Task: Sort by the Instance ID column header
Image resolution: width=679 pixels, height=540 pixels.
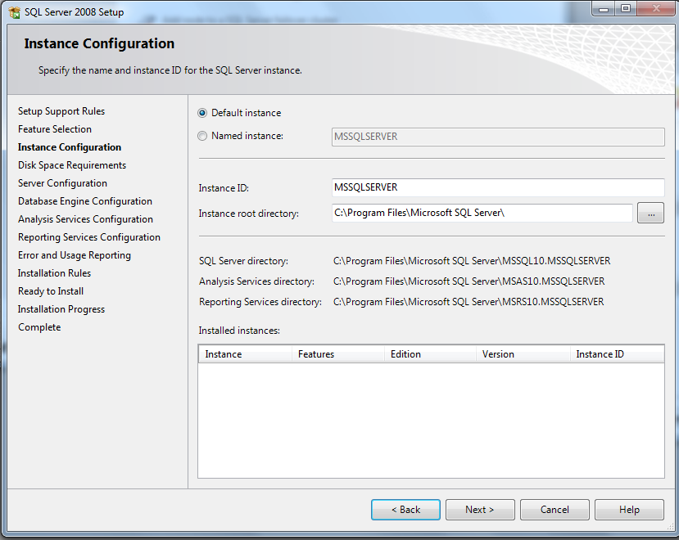Action: pos(617,354)
